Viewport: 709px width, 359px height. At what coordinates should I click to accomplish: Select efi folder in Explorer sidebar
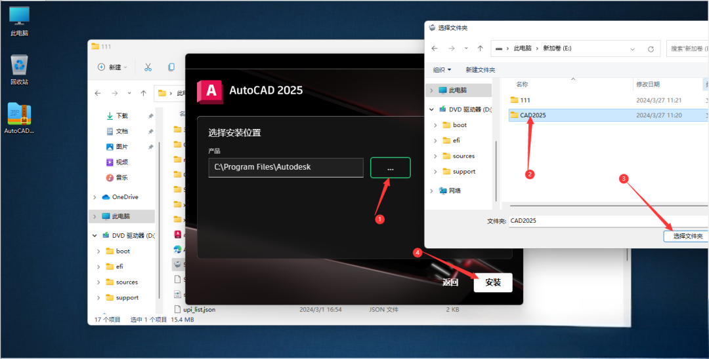(x=114, y=267)
